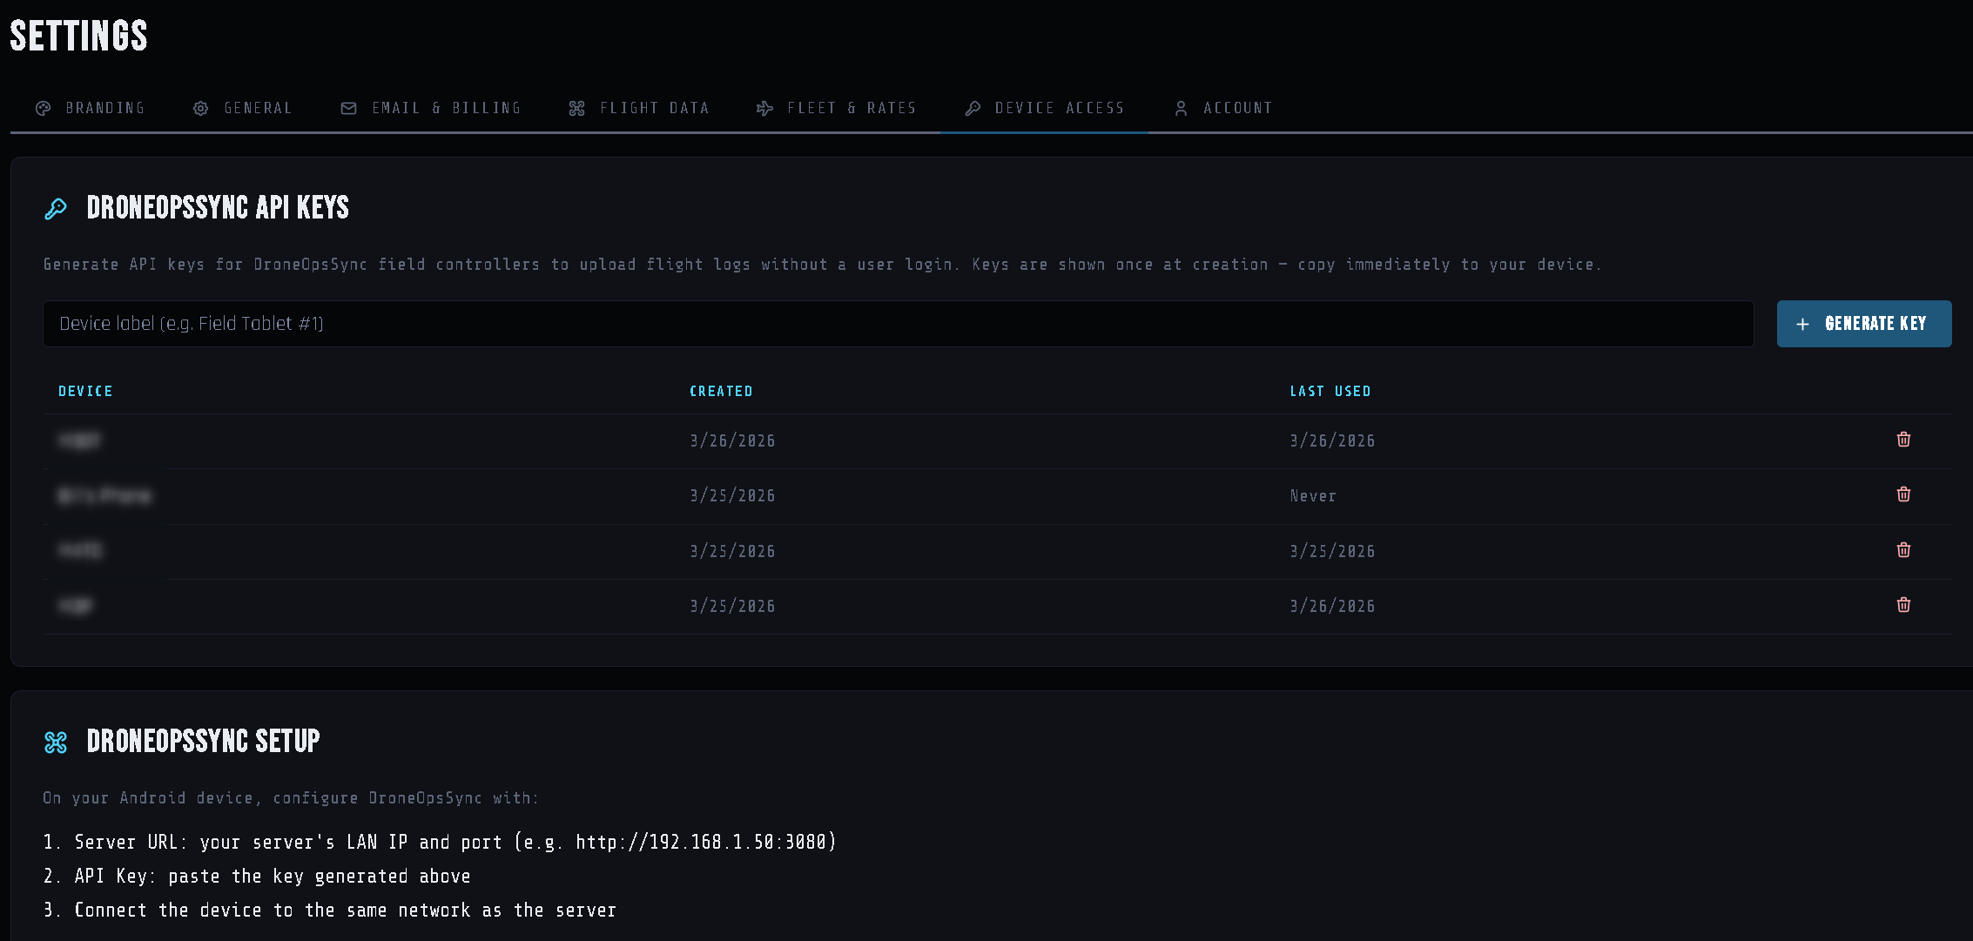Viewport: 1973px width, 941px height.
Task: Open the Email & Billing tab
Action: point(431,108)
